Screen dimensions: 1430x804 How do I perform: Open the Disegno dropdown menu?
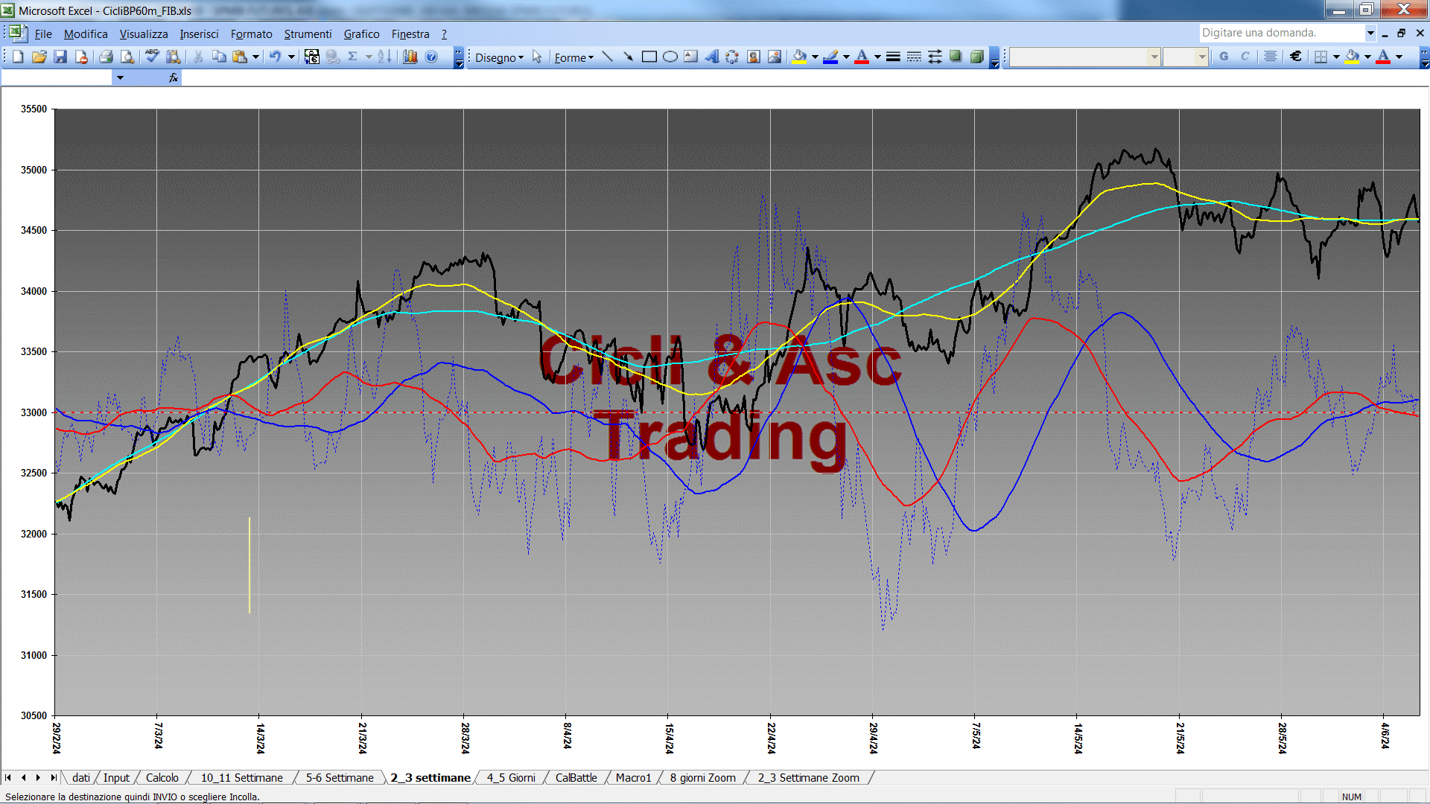click(x=499, y=57)
